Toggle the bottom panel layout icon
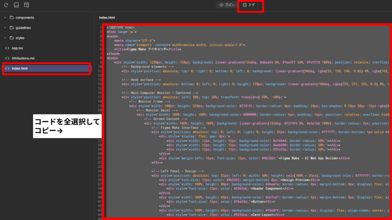392x220 pixels. tap(16, 5)
